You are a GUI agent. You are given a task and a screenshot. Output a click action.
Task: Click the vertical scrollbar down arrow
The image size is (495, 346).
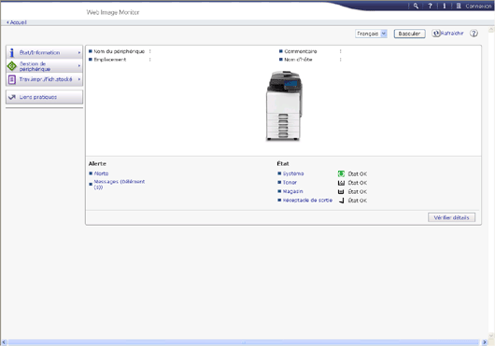[491, 336]
